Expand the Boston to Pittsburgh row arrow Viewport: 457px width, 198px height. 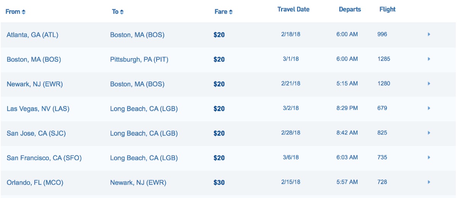pos(429,59)
